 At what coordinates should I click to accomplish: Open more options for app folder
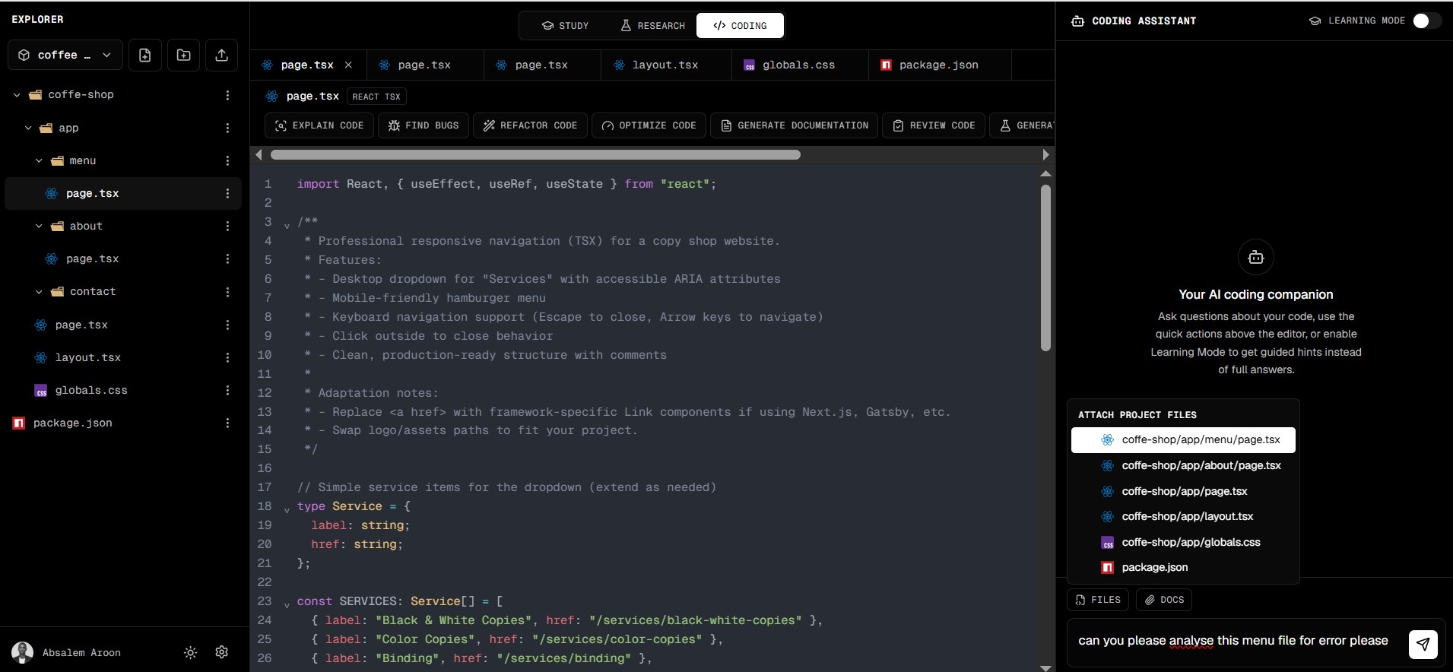[x=227, y=128]
